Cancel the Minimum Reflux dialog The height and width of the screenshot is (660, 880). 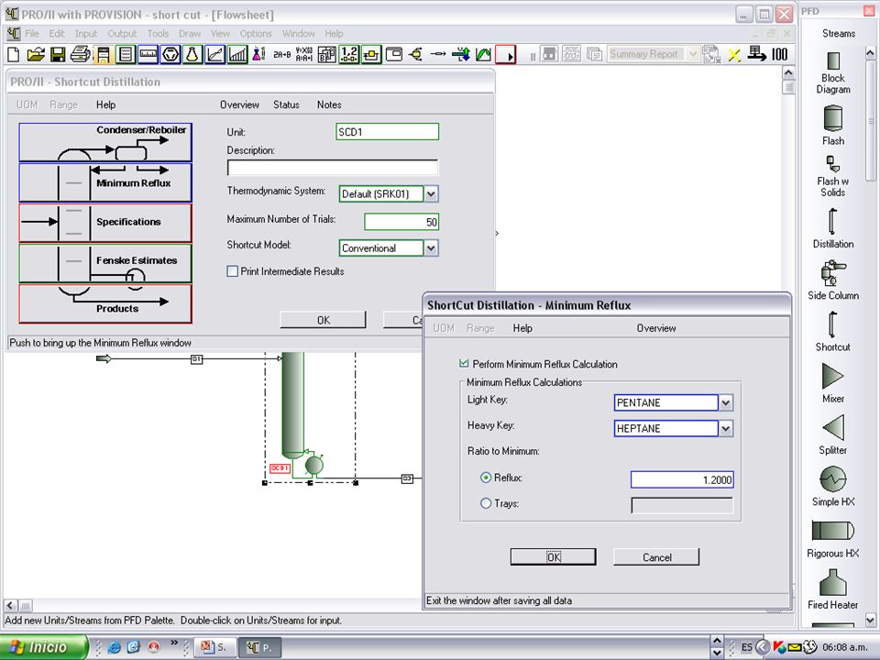click(656, 556)
